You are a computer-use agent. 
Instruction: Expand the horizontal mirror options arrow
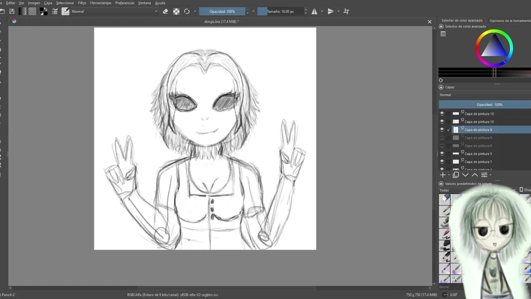click(x=322, y=12)
